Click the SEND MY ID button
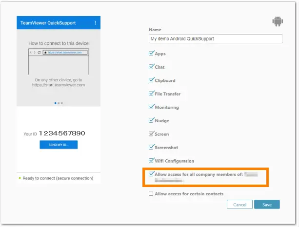The width and height of the screenshot is (299, 227). click(x=59, y=145)
